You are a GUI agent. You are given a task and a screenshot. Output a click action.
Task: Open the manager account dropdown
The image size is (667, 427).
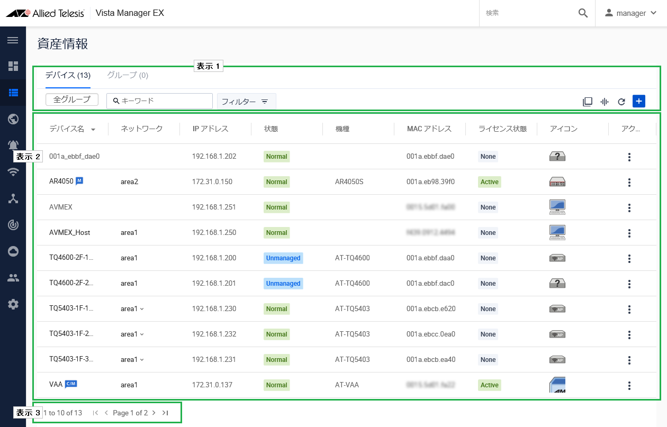pos(631,13)
